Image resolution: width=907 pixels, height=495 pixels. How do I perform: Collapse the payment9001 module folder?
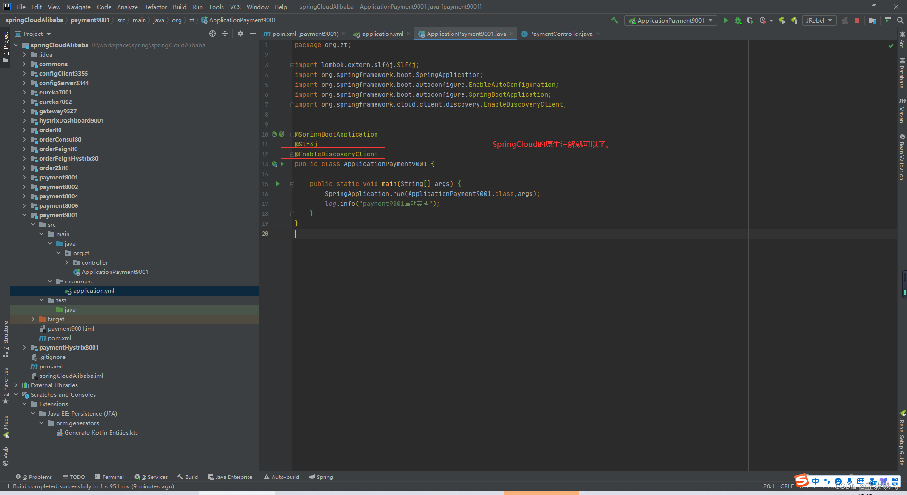[25, 215]
